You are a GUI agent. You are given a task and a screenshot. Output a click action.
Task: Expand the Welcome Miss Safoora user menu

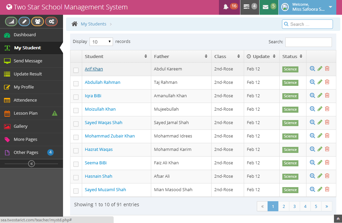(307, 7)
